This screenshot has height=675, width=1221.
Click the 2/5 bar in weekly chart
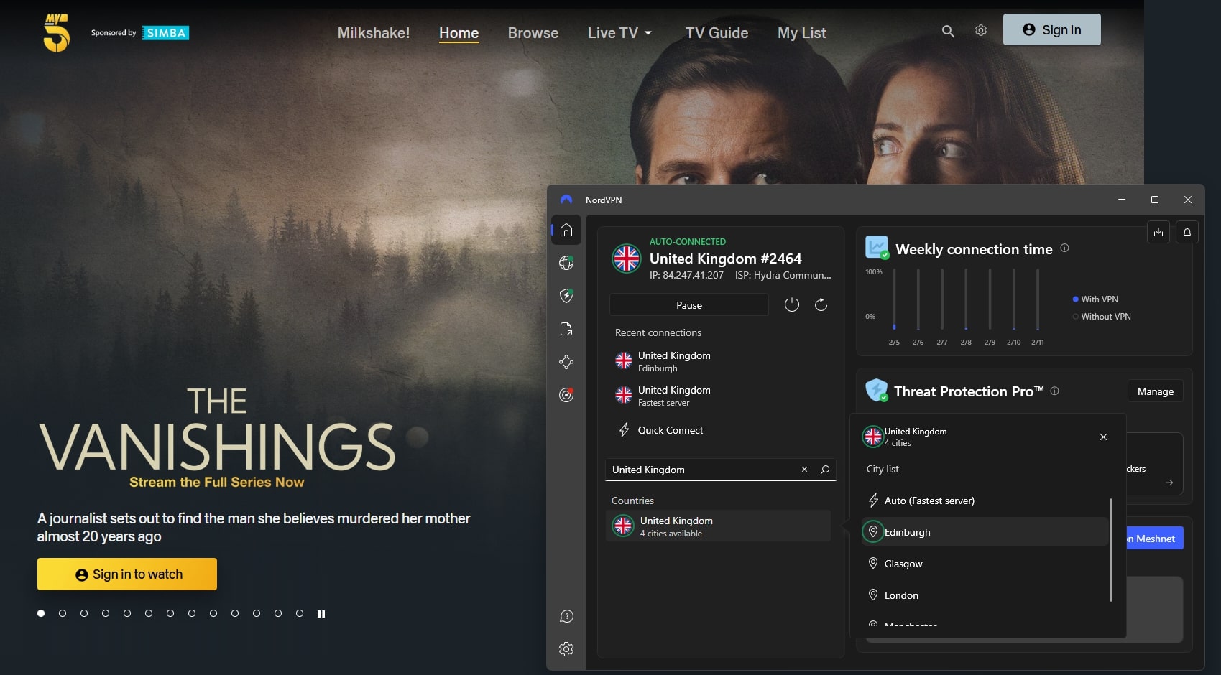(x=894, y=299)
